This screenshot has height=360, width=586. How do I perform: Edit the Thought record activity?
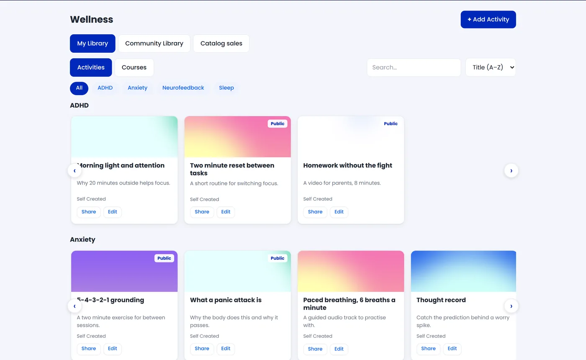pyautogui.click(x=452, y=349)
